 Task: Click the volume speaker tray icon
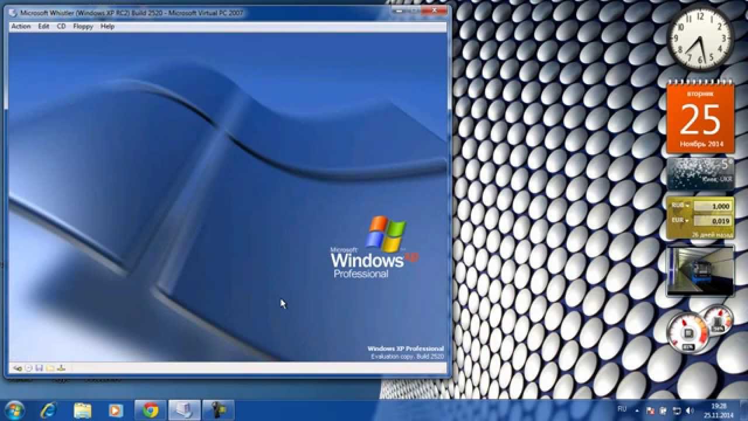[x=689, y=411]
